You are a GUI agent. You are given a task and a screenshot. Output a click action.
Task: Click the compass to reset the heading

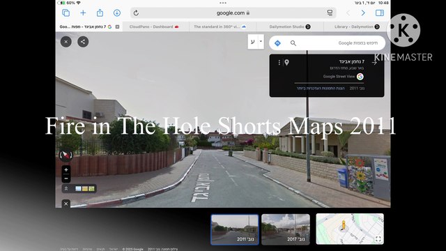click(x=66, y=155)
